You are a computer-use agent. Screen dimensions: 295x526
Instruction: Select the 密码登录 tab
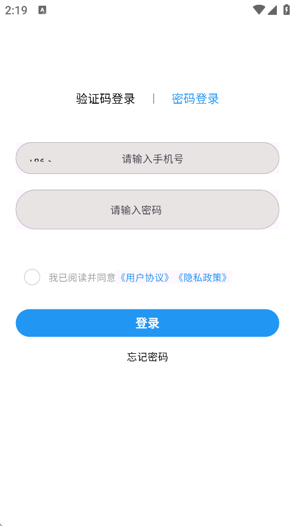[x=195, y=98]
